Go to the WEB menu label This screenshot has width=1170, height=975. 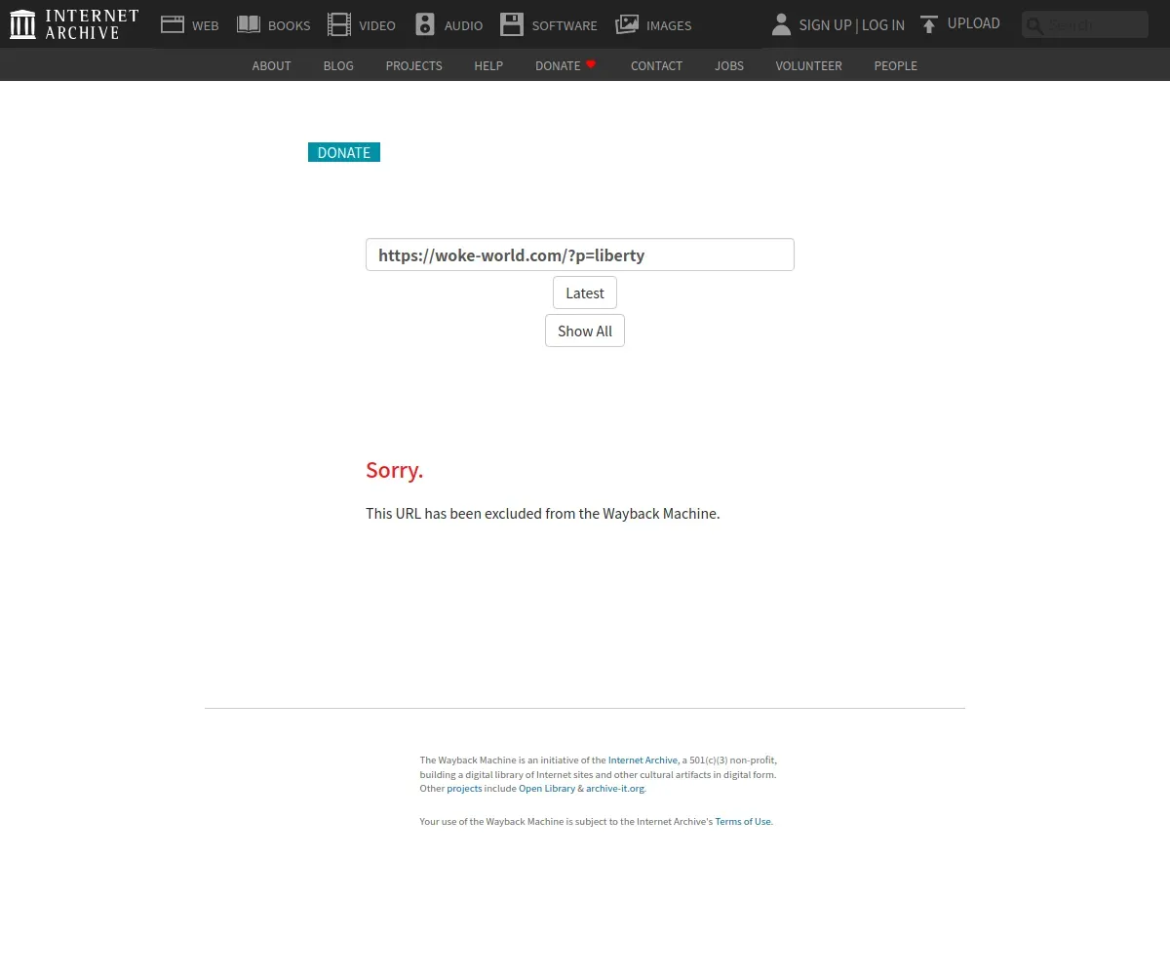(206, 25)
